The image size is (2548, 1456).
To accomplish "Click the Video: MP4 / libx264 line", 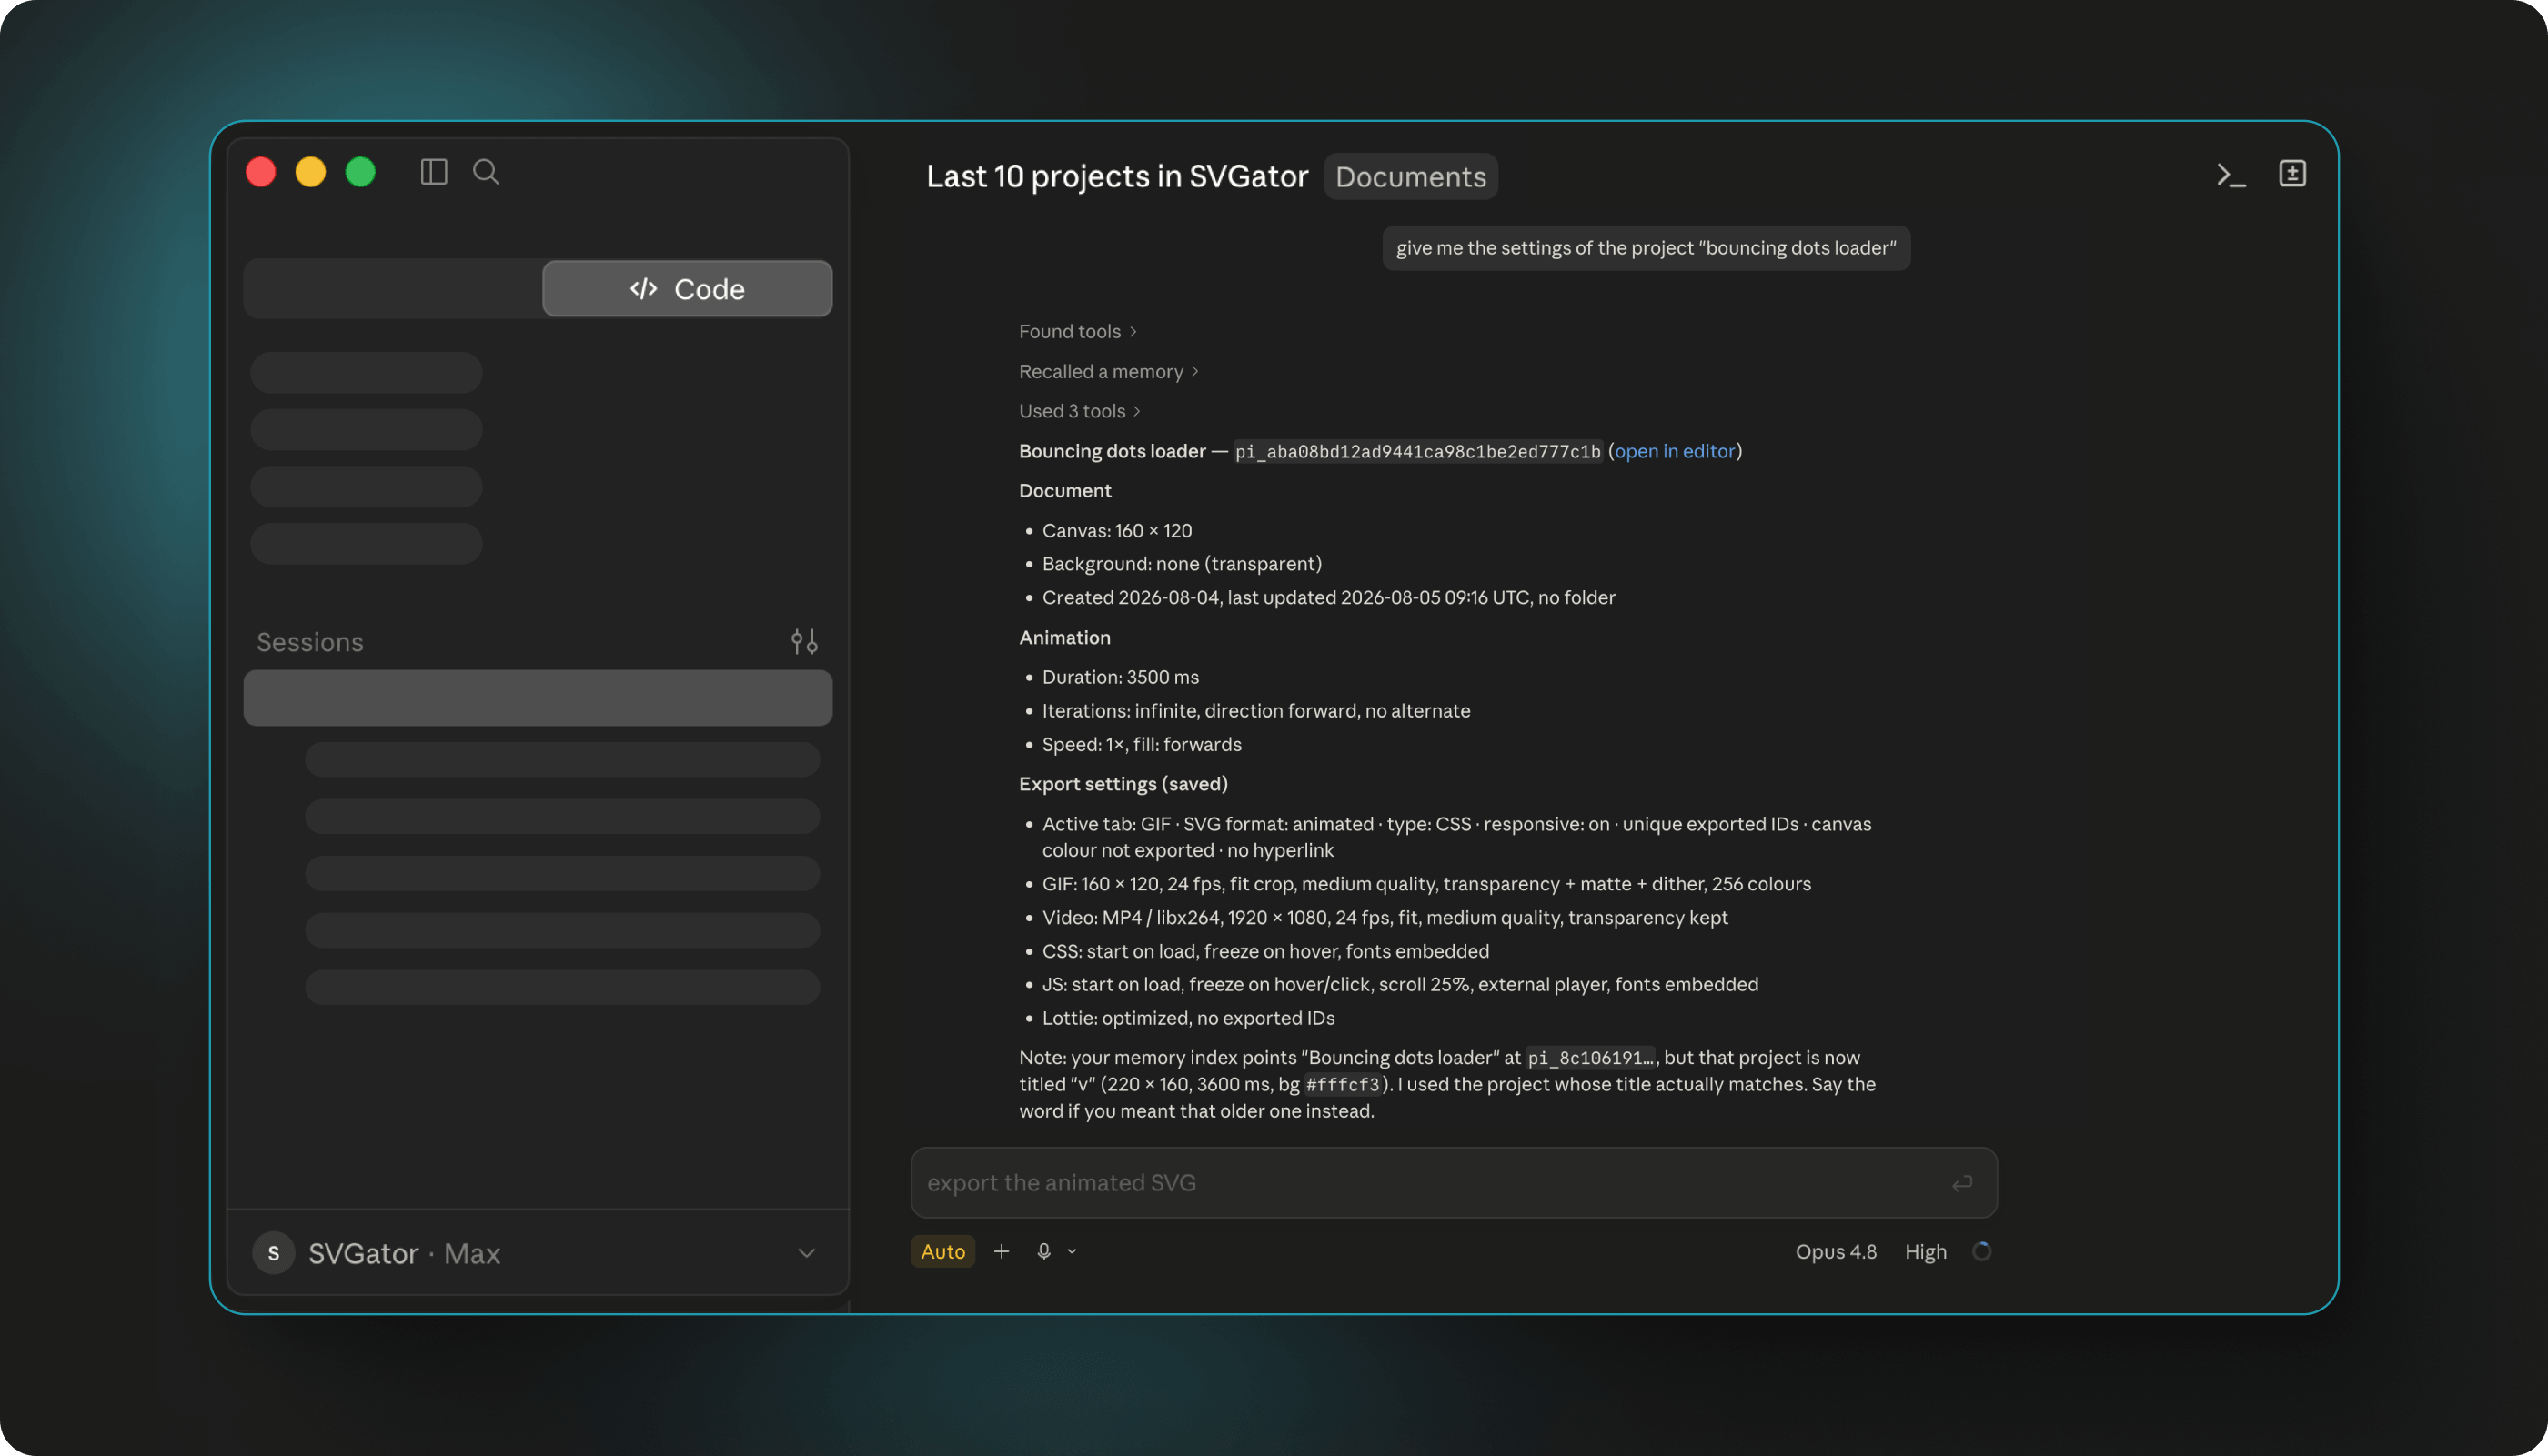I will click(1385, 918).
